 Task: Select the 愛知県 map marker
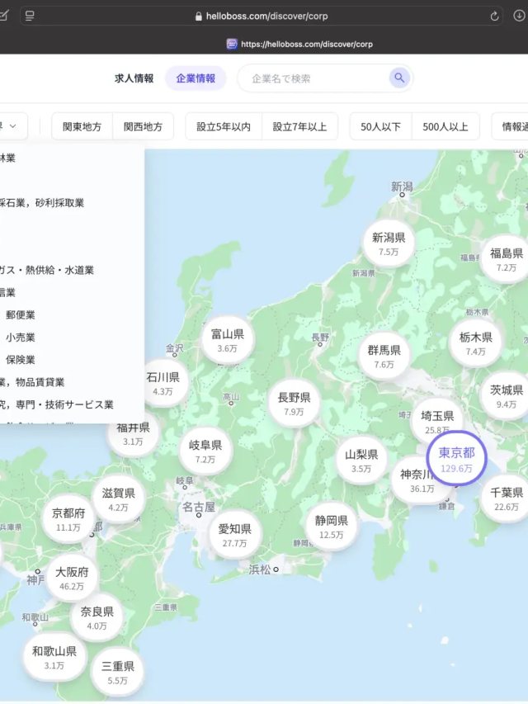pos(234,535)
